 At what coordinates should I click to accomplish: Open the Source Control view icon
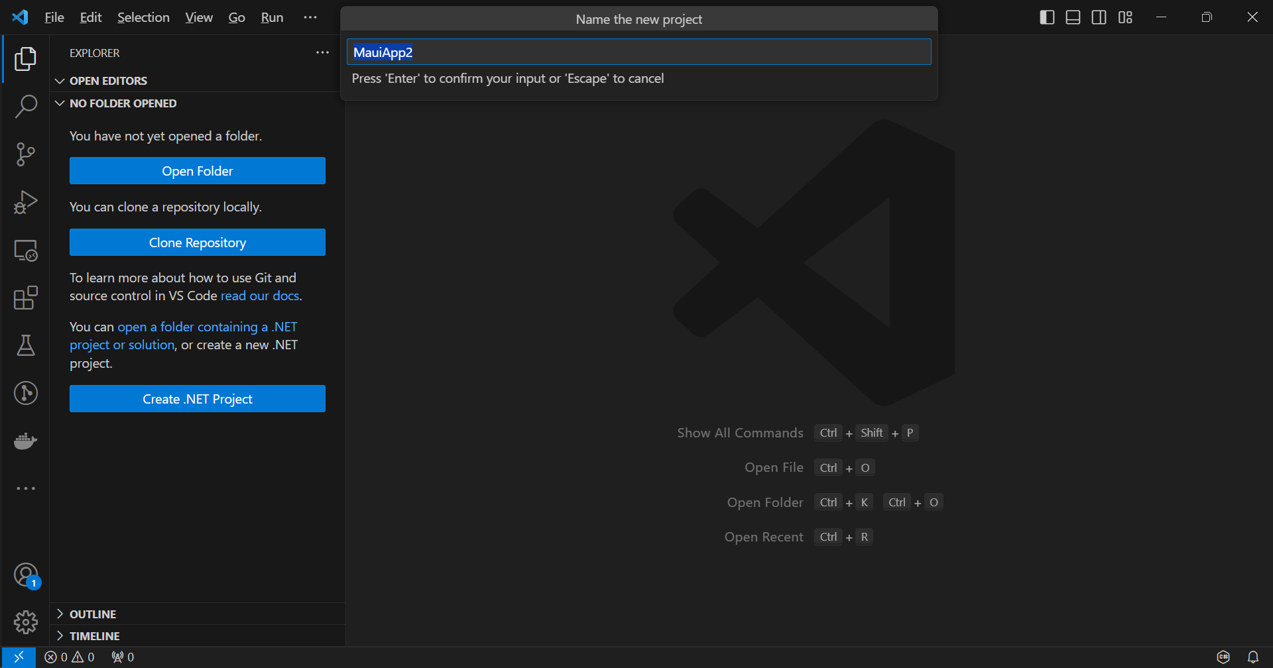pos(25,154)
